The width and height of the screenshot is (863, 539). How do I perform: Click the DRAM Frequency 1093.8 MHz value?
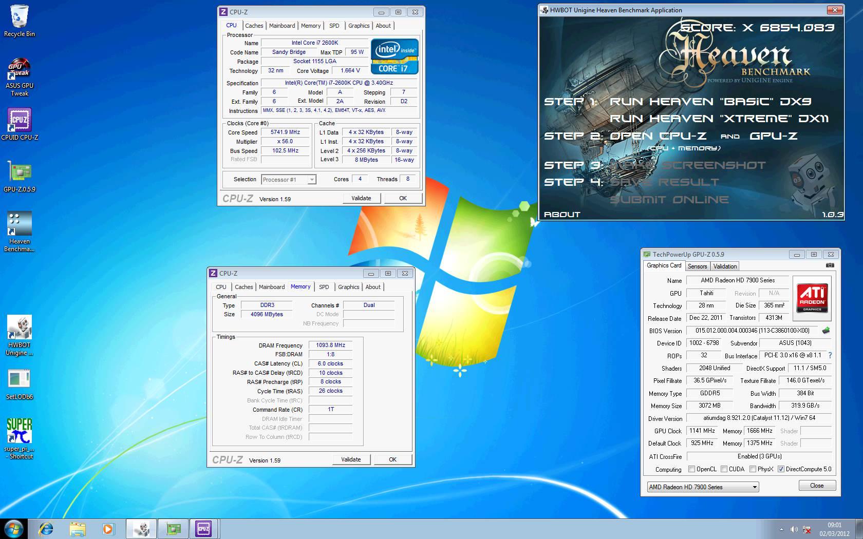[330, 345]
